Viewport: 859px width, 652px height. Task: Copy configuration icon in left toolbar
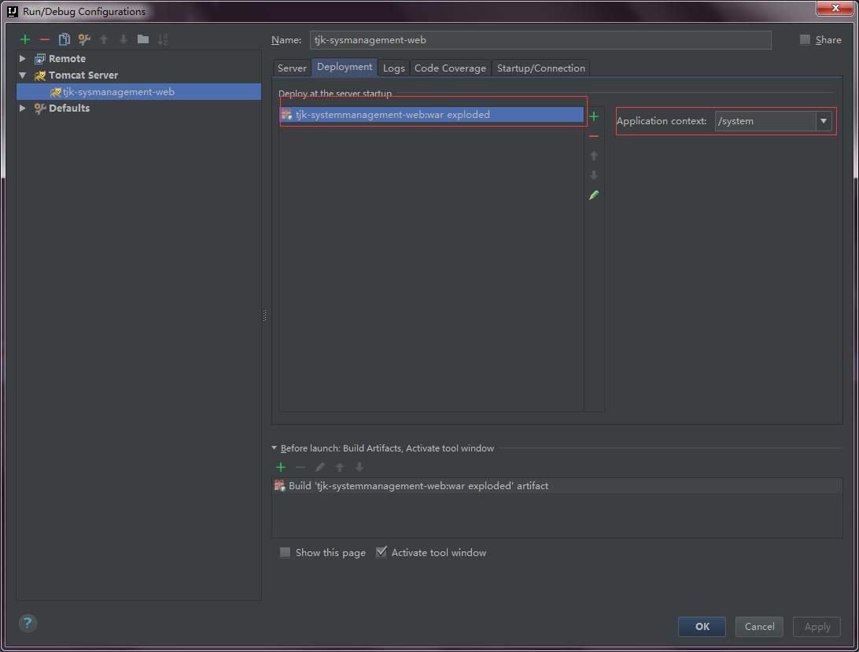(64, 39)
